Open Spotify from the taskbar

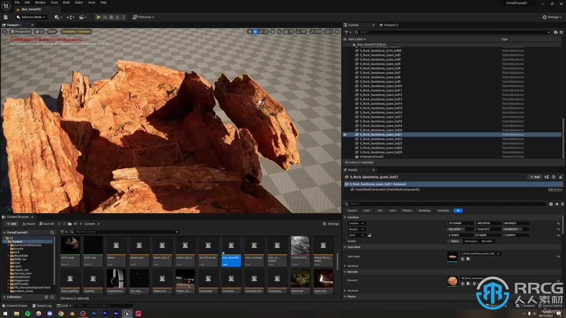(x=27, y=314)
